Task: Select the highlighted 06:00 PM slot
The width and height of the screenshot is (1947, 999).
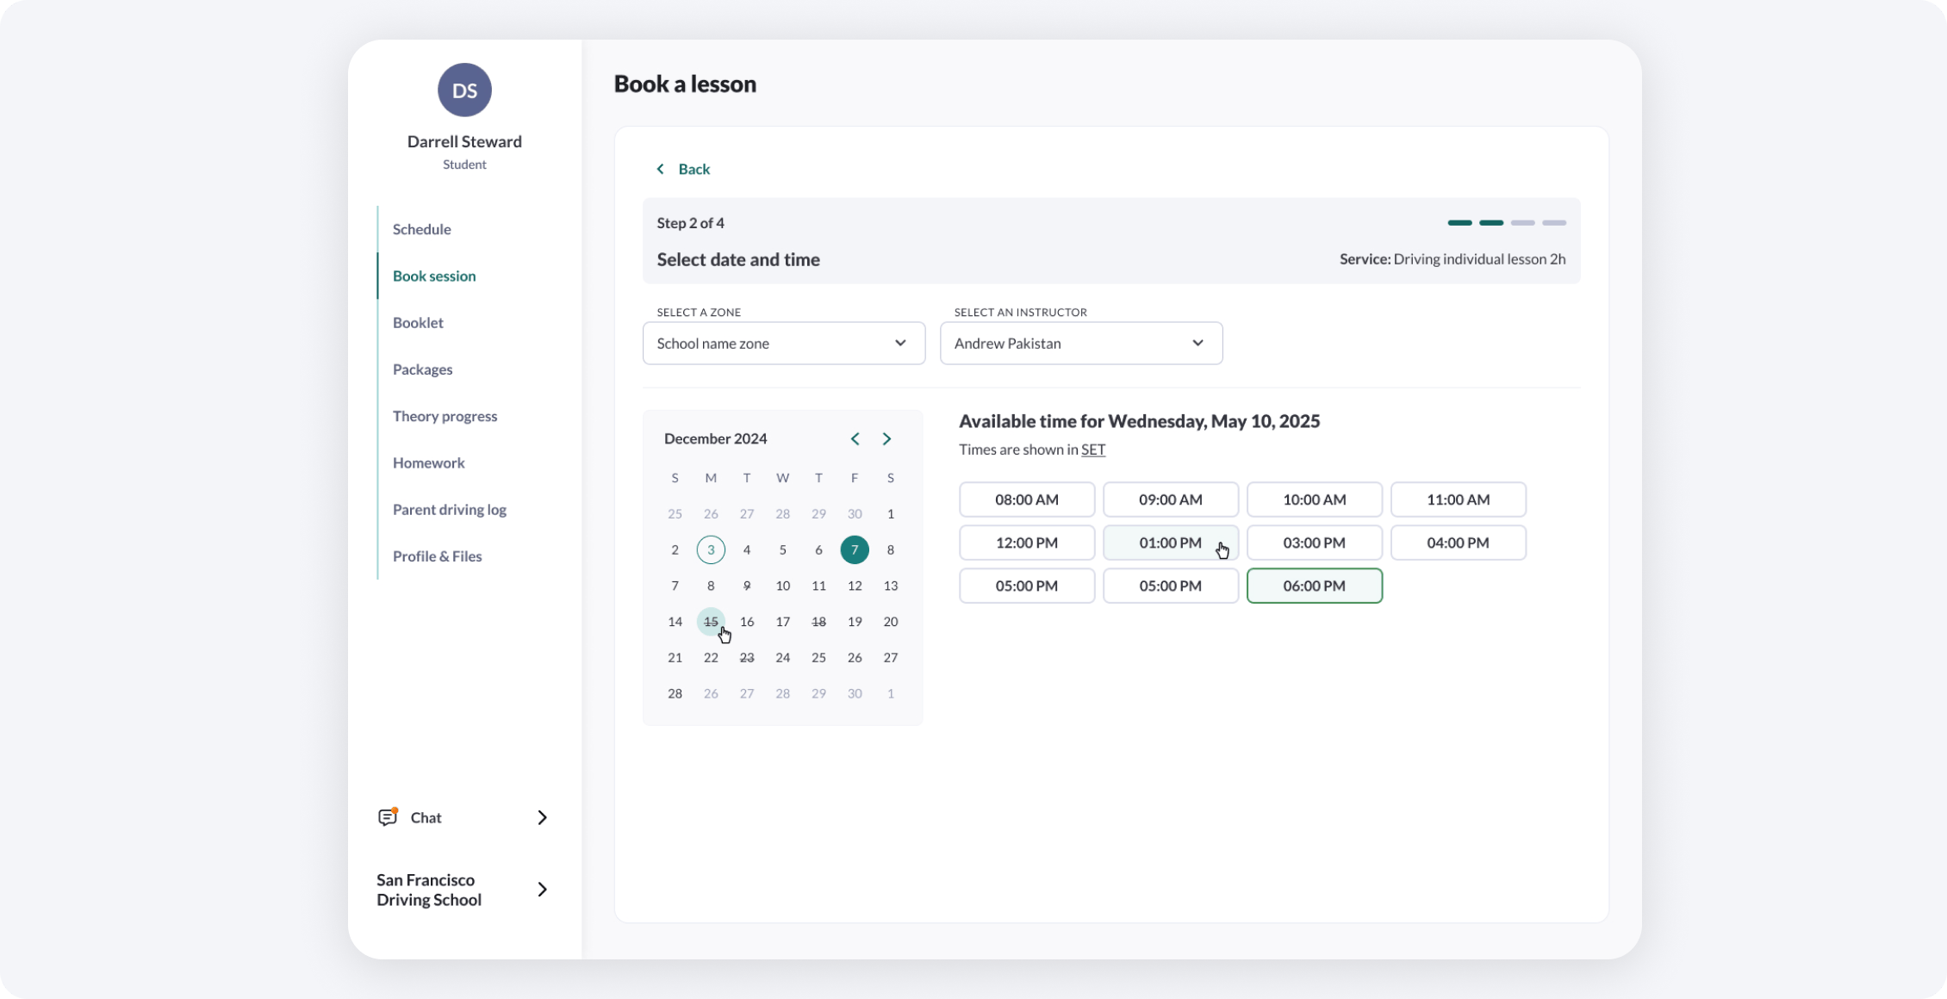Action: 1315,586
